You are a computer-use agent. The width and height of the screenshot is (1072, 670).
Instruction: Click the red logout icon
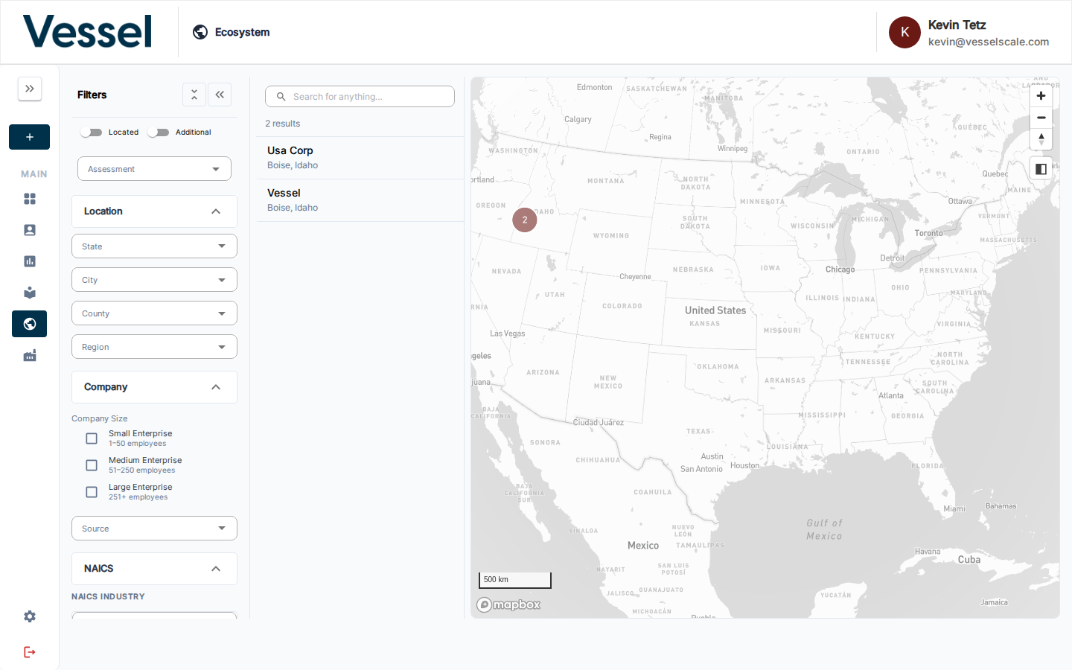(x=30, y=652)
